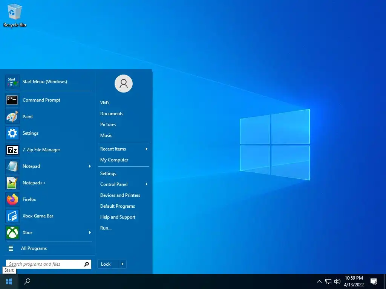Open the Recycle Bin desktop icon
This screenshot has height=289, width=386.
(15, 15)
